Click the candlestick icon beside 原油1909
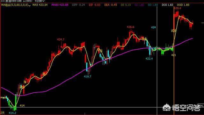This screenshot has height=115, width=204. [2, 1]
